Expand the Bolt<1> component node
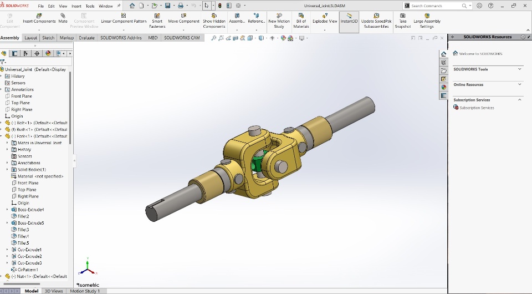532x294 pixels. click(x=1, y=123)
